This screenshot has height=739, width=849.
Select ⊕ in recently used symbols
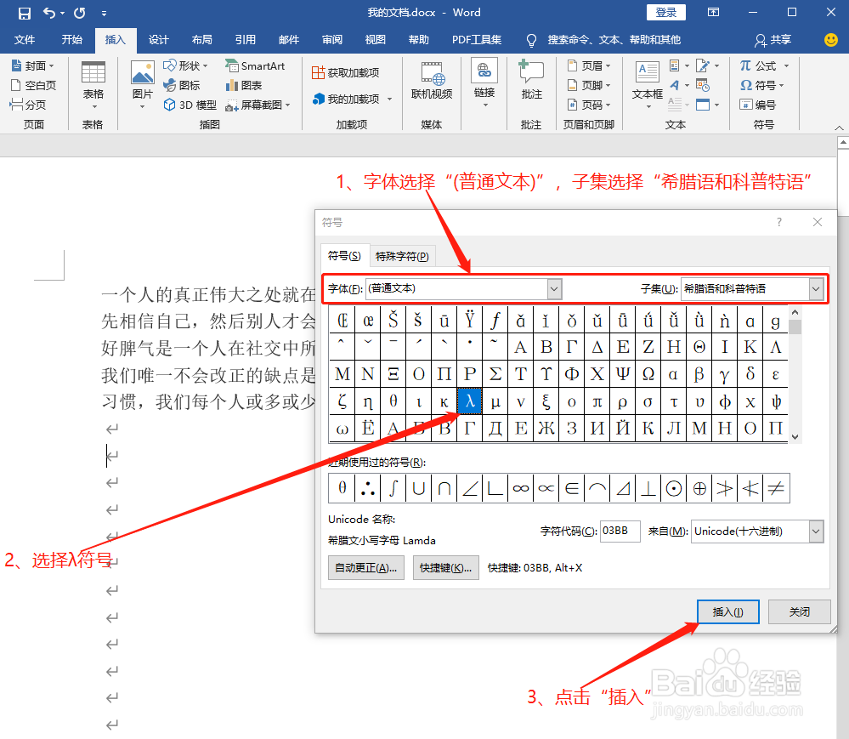699,488
